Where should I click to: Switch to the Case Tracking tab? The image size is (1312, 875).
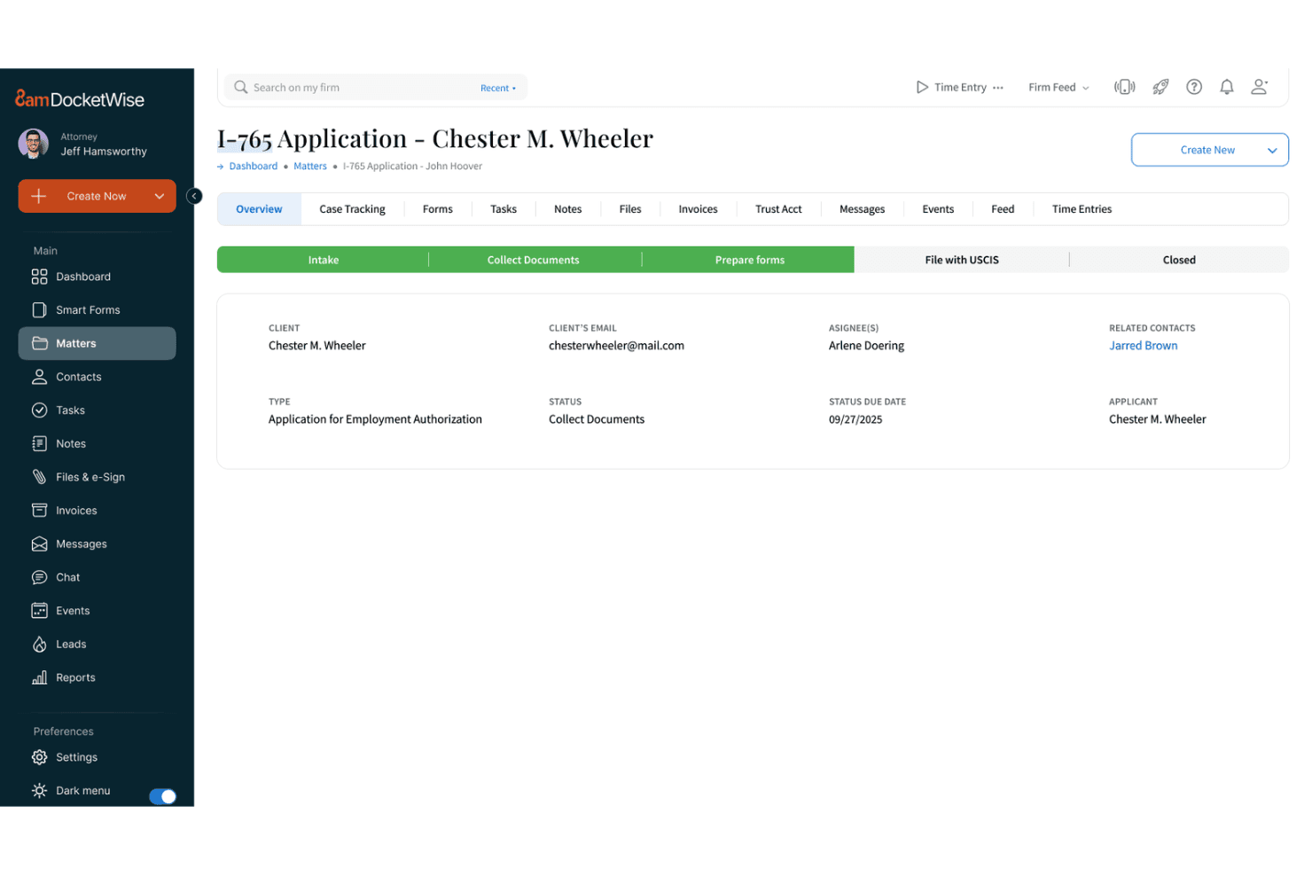tap(352, 209)
